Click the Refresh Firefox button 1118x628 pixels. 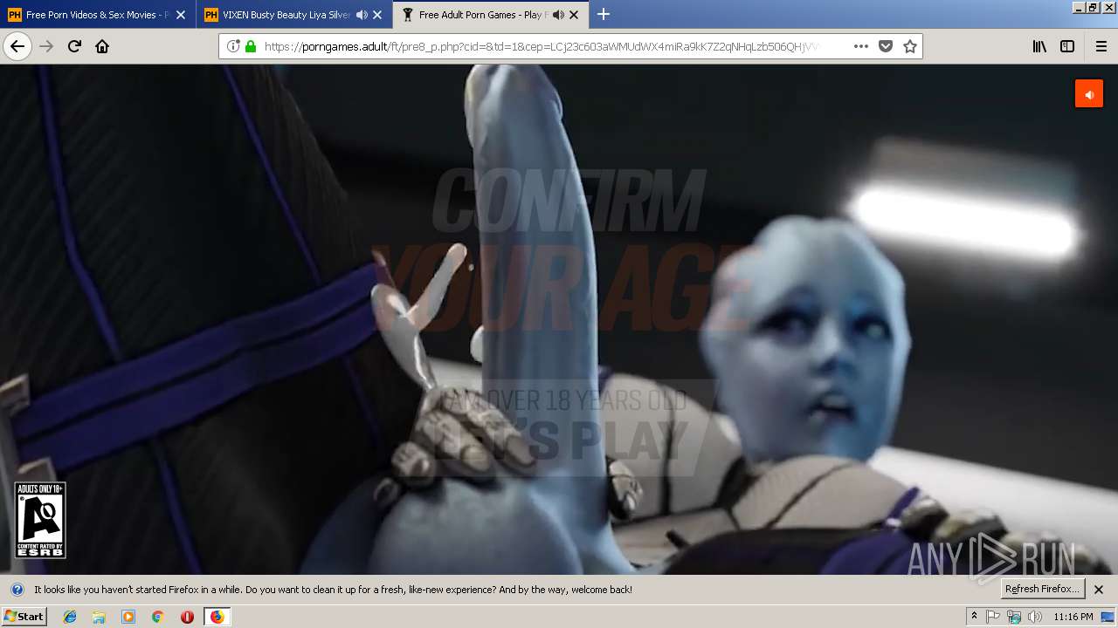point(1042,589)
